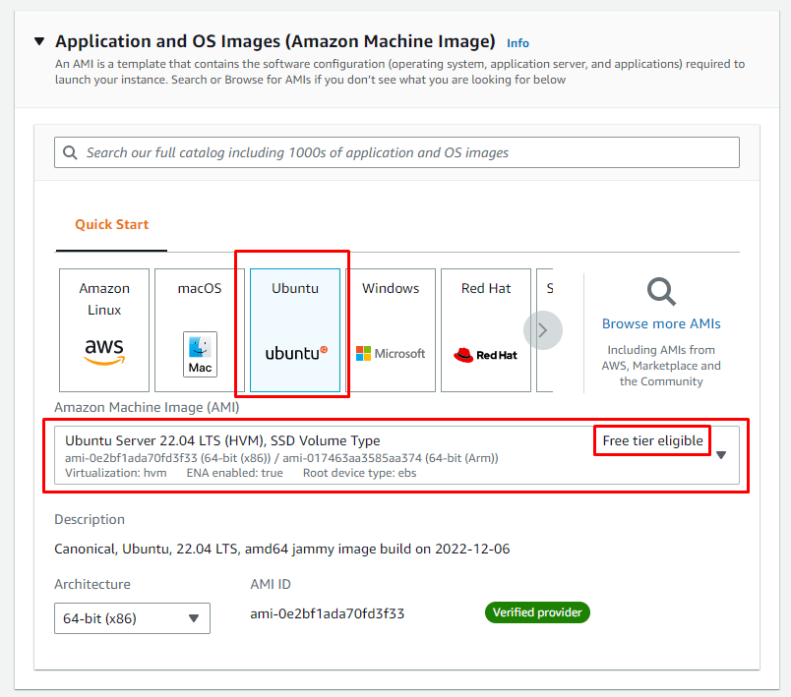Collapse the Application and OS Images section
Viewport: 791px width, 697px height.
(39, 41)
